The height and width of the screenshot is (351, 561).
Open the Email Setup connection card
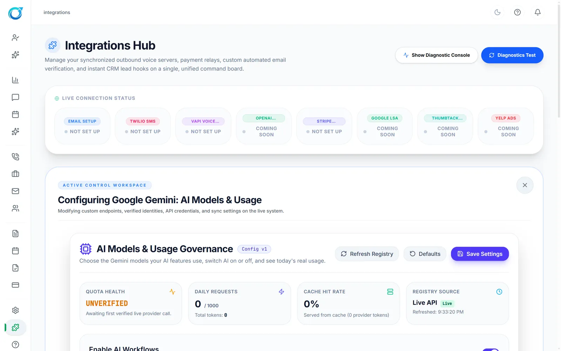[x=82, y=126]
